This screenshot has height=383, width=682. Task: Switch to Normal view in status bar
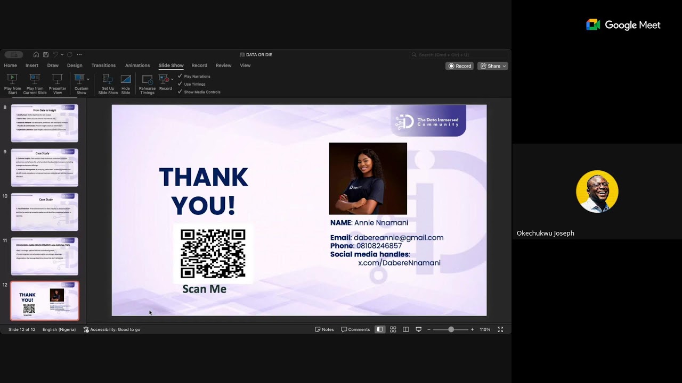point(380,329)
